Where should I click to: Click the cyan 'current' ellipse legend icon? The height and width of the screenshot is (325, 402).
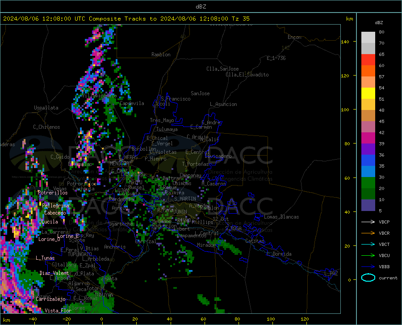click(368, 278)
